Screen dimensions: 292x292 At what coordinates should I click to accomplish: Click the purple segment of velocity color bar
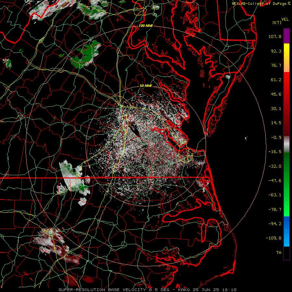[x=286, y=36]
